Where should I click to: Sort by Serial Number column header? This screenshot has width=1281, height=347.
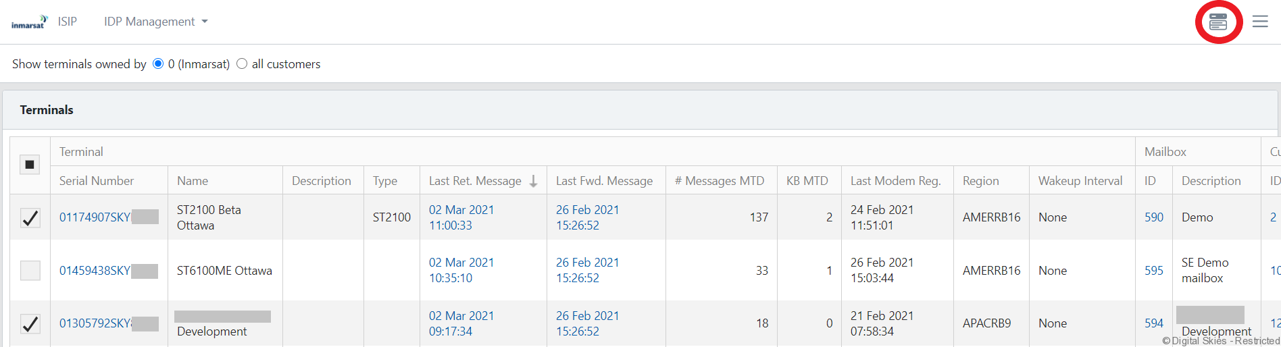97,181
